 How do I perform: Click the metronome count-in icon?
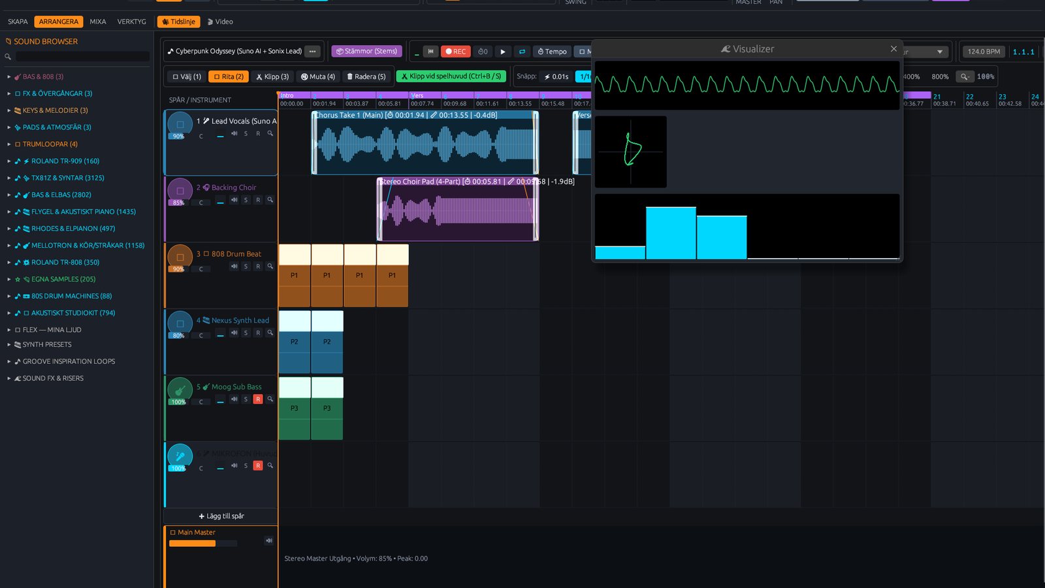[x=483, y=51]
